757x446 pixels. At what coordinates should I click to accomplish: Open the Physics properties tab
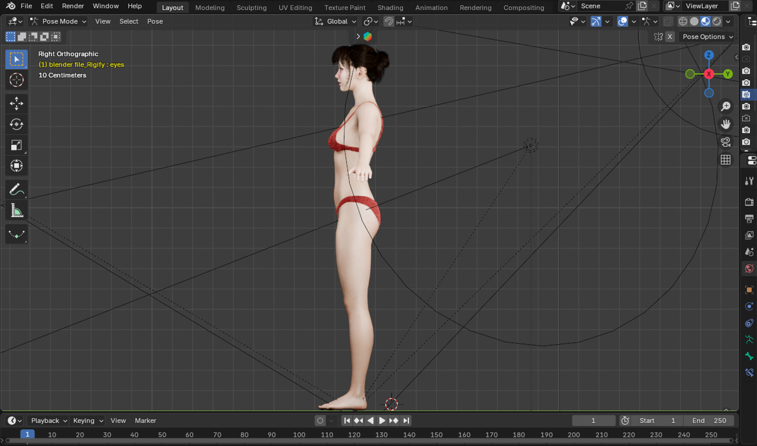point(749,307)
